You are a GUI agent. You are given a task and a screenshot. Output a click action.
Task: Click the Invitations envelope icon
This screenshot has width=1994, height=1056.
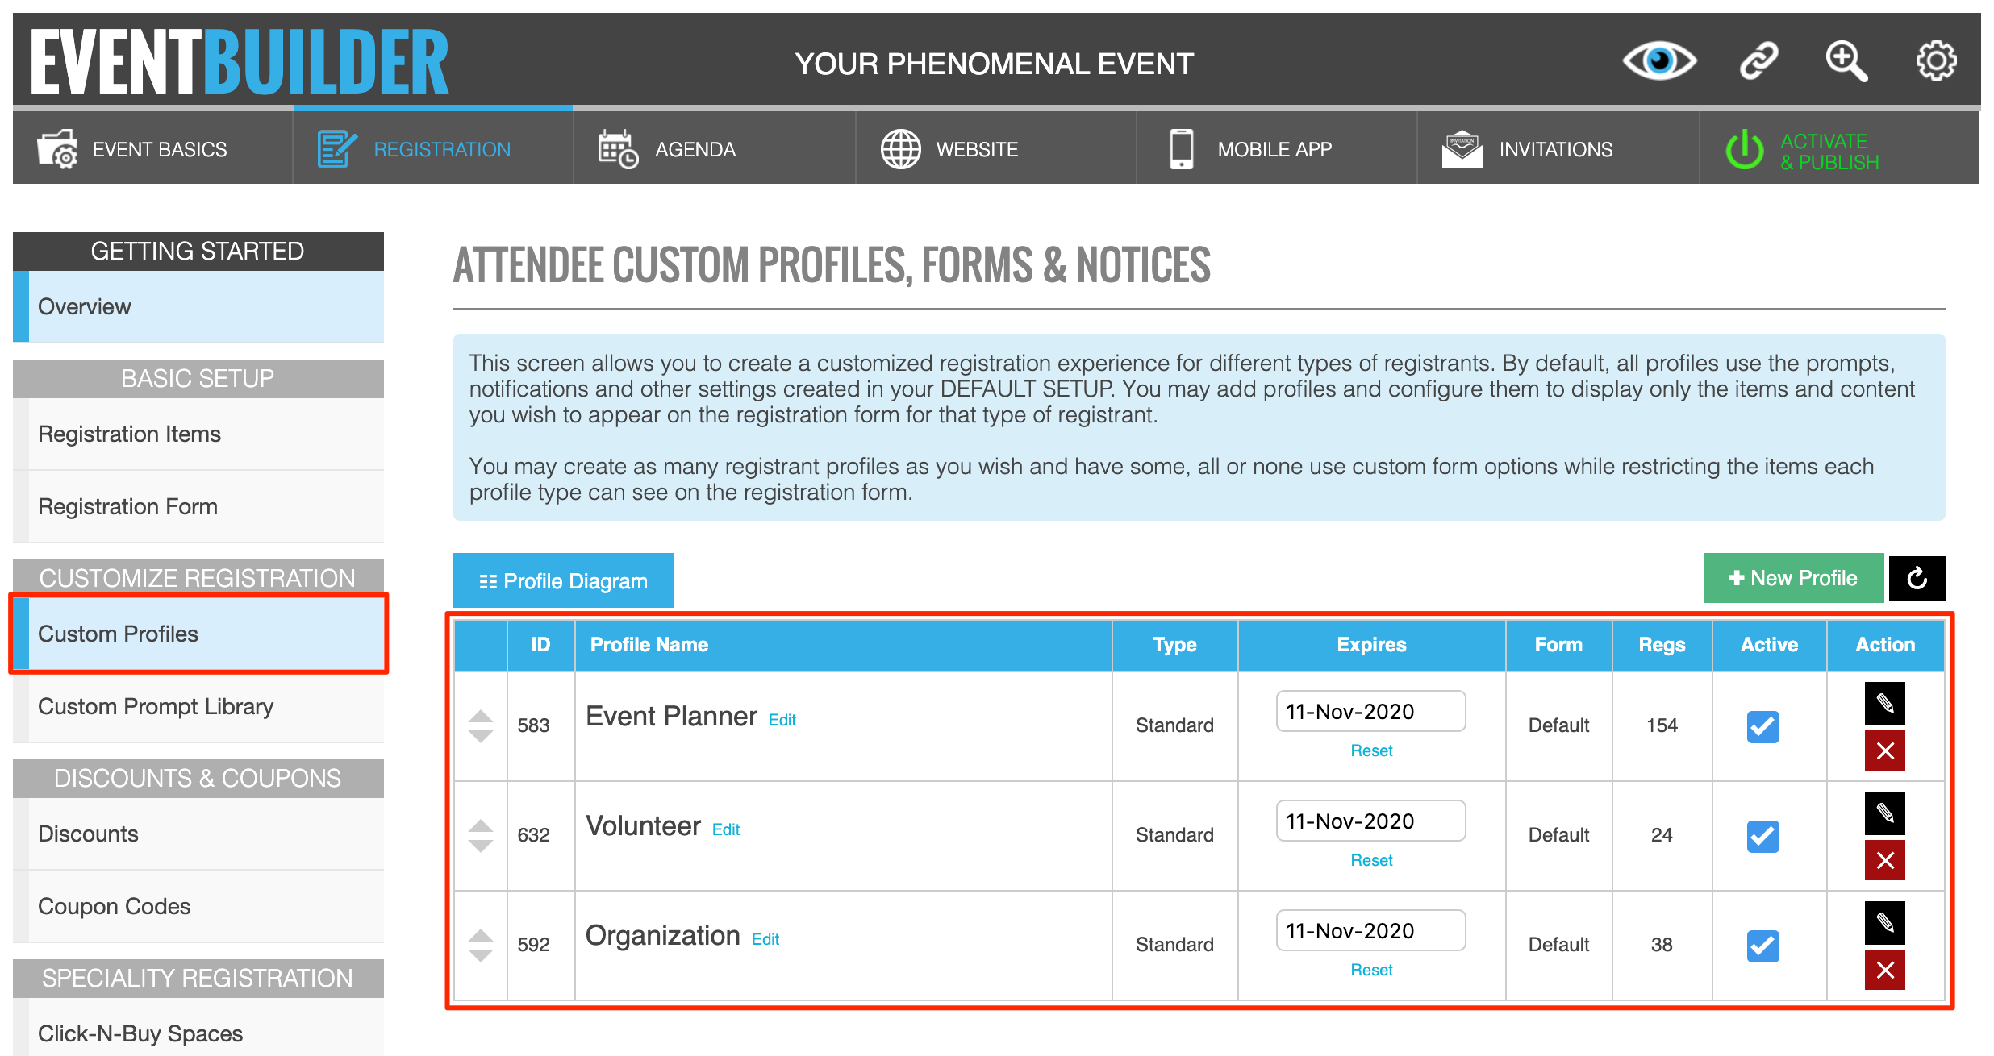coord(1462,149)
